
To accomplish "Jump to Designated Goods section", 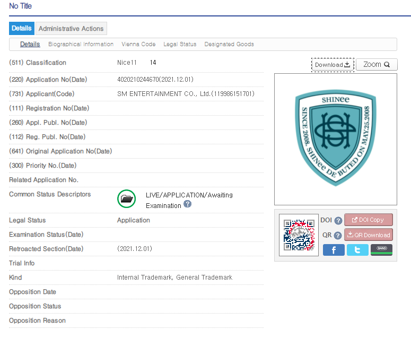I will click(x=229, y=44).
